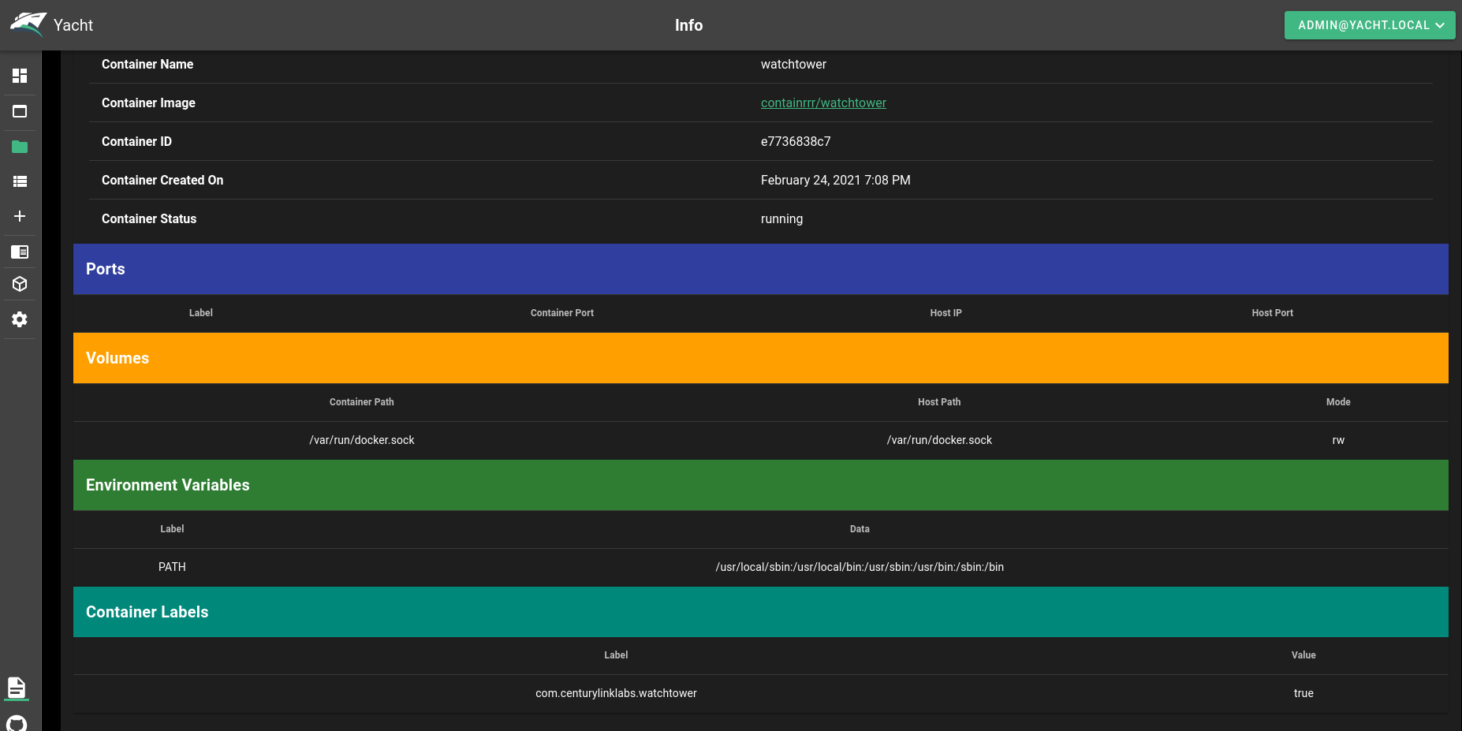This screenshot has width=1462, height=731.
Task: Select the com.centurylinklabs.watchtower label
Action: (x=616, y=693)
